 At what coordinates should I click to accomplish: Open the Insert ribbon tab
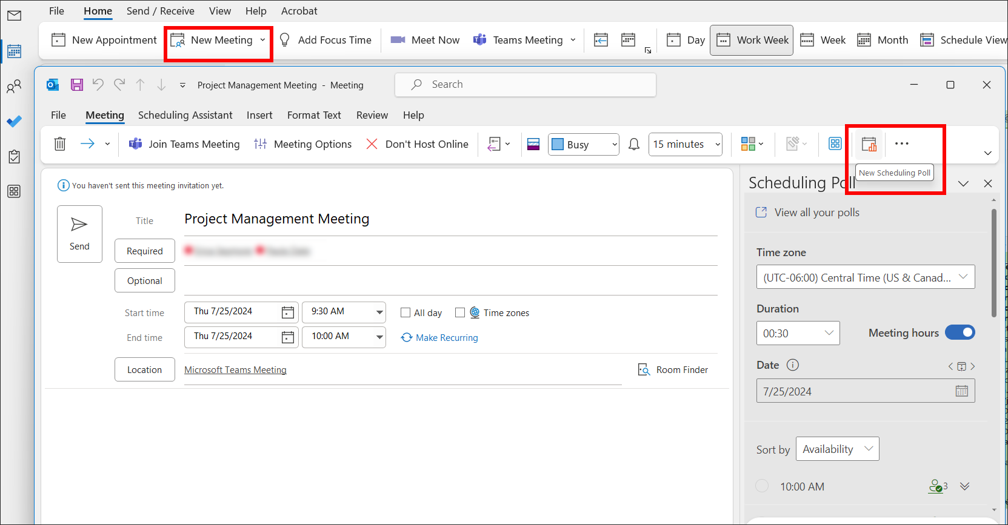point(259,115)
